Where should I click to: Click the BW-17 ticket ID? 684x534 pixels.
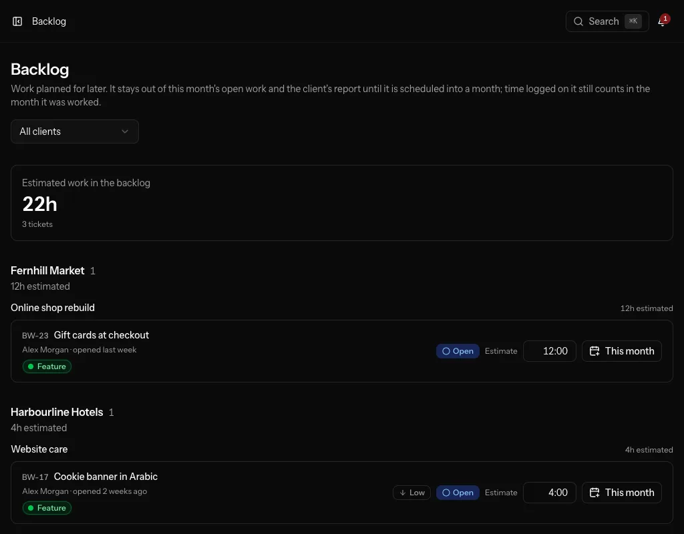coord(35,477)
